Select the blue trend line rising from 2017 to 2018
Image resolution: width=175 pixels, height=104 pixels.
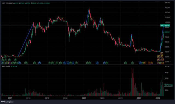pyautogui.click(x=25, y=40)
